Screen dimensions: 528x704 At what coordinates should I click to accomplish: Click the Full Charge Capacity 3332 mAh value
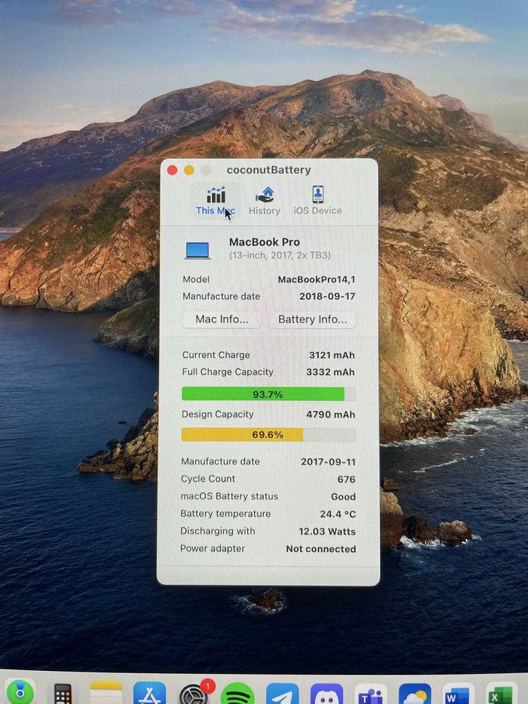(x=330, y=372)
